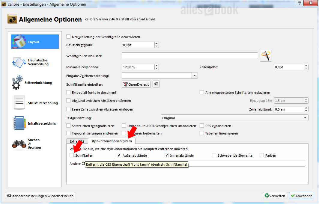Image resolution: width=319 pixels, height=204 pixels.
Task: Decrease Zeilenabstand with down arrow
Action: pyautogui.click(x=306, y=111)
